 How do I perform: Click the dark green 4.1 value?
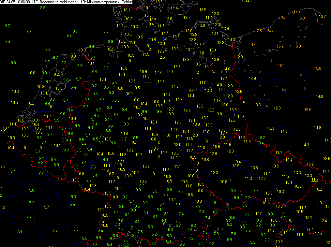tap(247, 214)
